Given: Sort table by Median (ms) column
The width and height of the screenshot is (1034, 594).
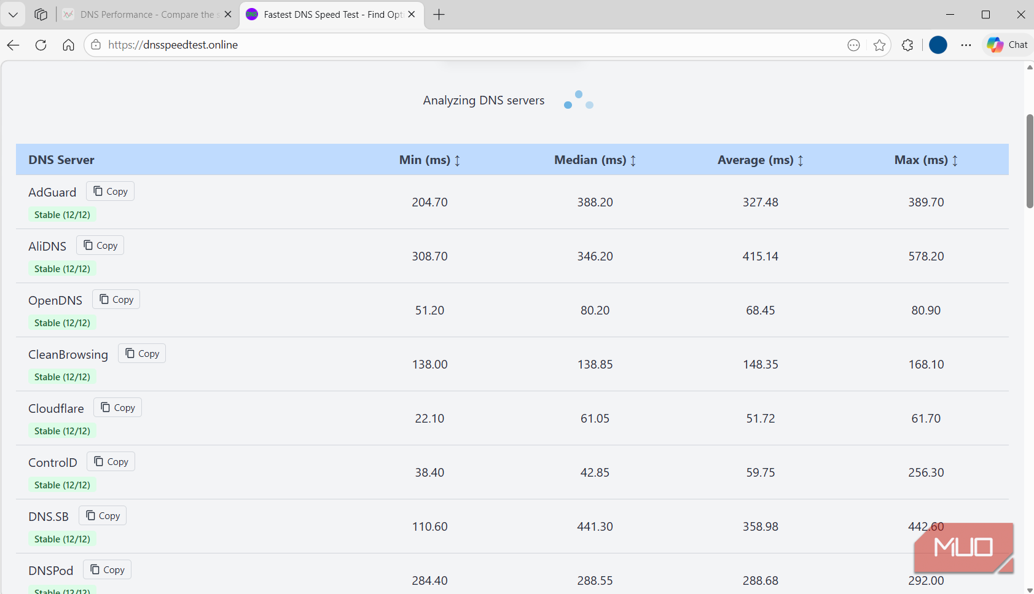Looking at the screenshot, I should point(595,160).
